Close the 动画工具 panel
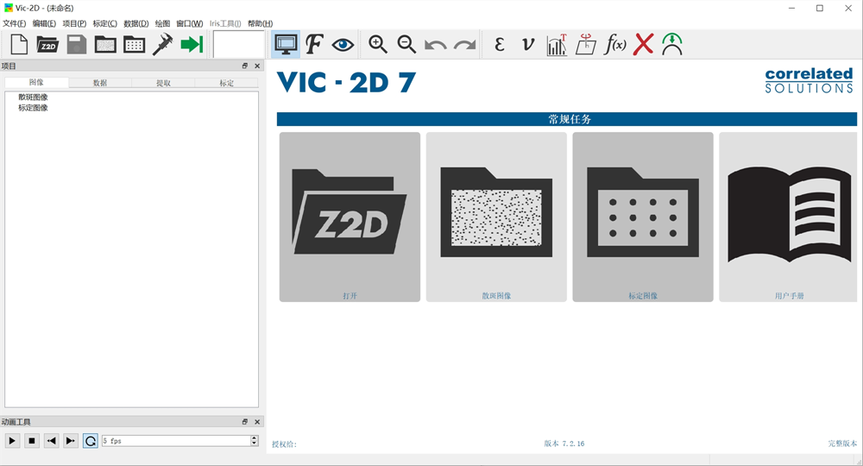The width and height of the screenshot is (863, 466). tap(257, 422)
